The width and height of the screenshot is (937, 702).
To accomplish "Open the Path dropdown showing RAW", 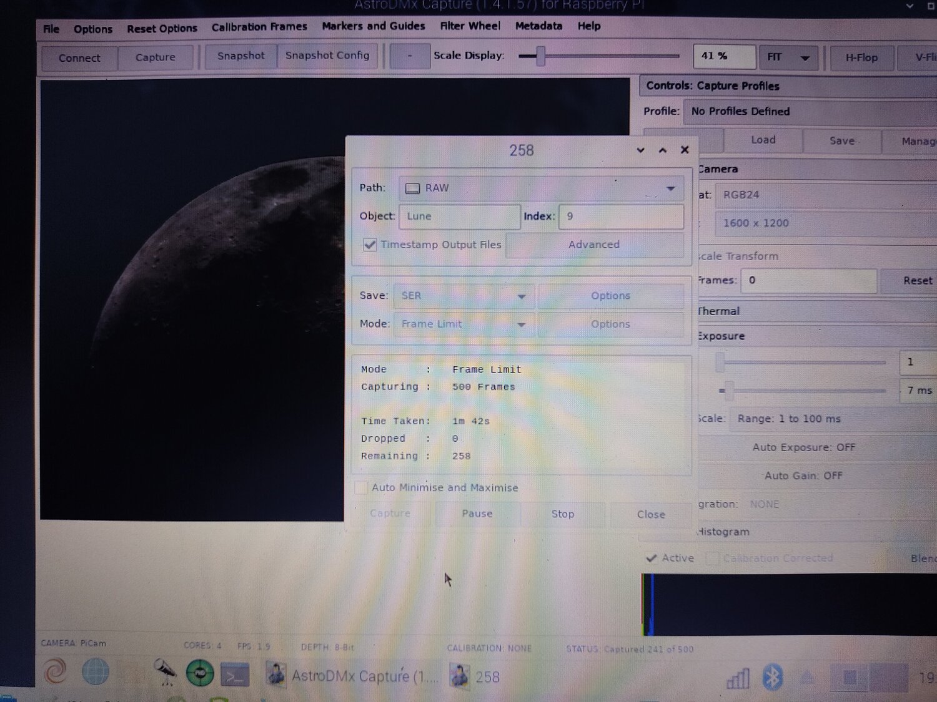I will 542,188.
